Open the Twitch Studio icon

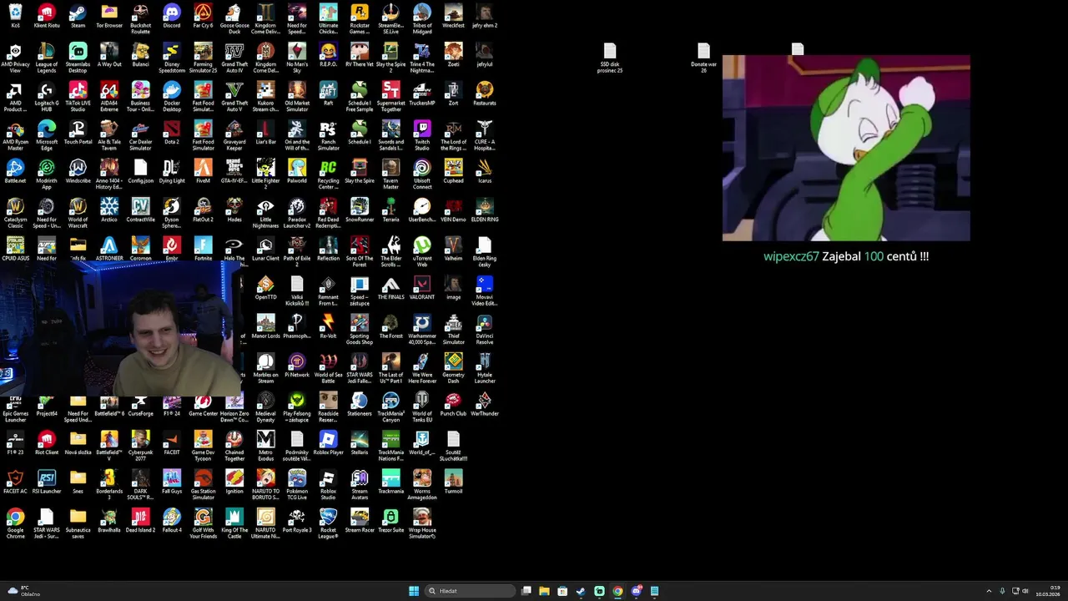click(422, 134)
